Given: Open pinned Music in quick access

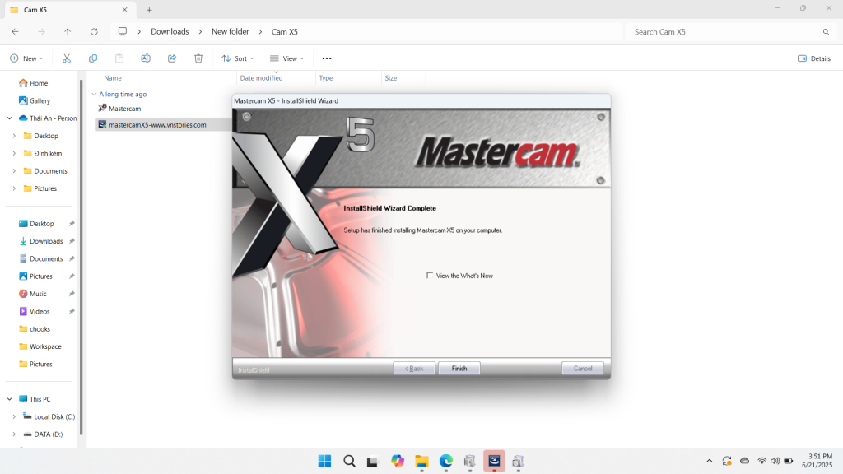Looking at the screenshot, I should coord(38,294).
